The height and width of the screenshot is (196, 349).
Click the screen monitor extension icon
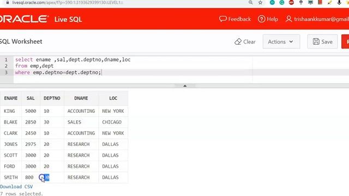click(310, 2)
